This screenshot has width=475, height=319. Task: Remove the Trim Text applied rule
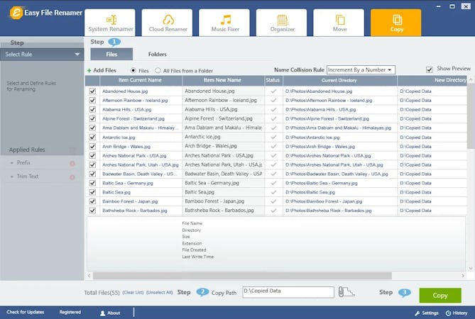(72, 177)
